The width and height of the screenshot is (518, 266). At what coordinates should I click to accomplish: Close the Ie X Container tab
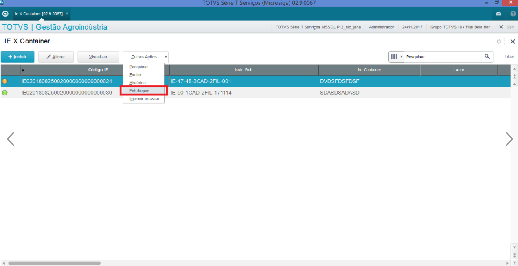coord(67,13)
